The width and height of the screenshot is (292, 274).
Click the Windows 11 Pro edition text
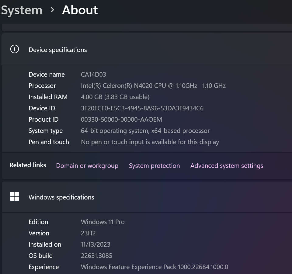coord(103,222)
